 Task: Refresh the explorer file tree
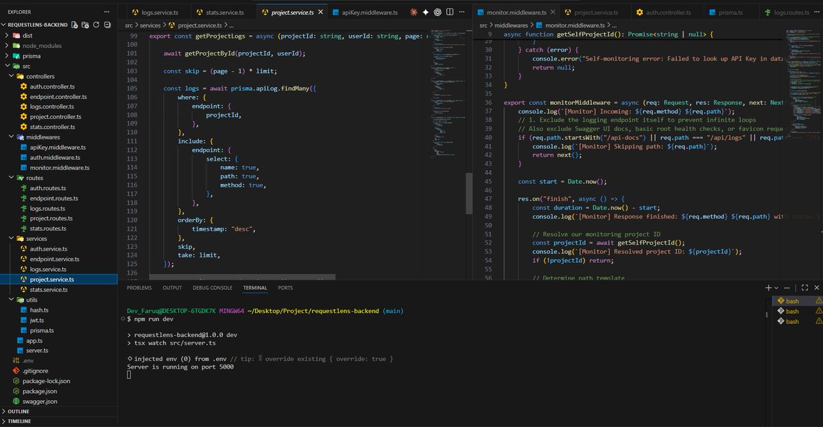pos(95,24)
